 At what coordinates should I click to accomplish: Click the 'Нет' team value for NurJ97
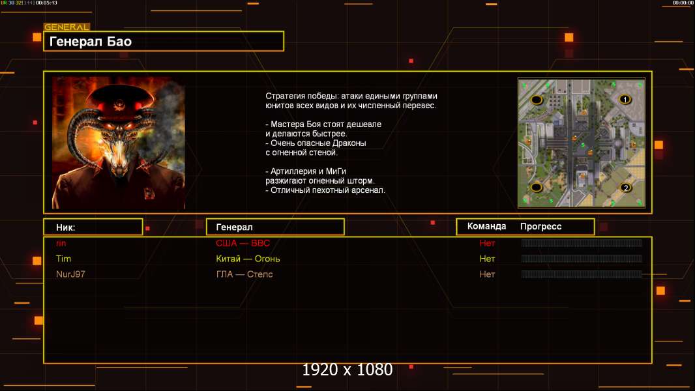(487, 274)
